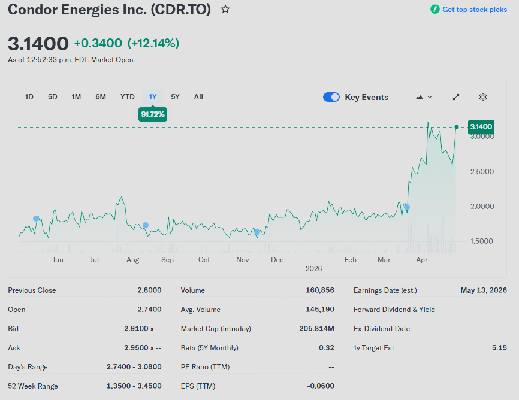This screenshot has height=400, width=519.
Task: Click Market Cap value 205.814M
Action: pyautogui.click(x=317, y=329)
